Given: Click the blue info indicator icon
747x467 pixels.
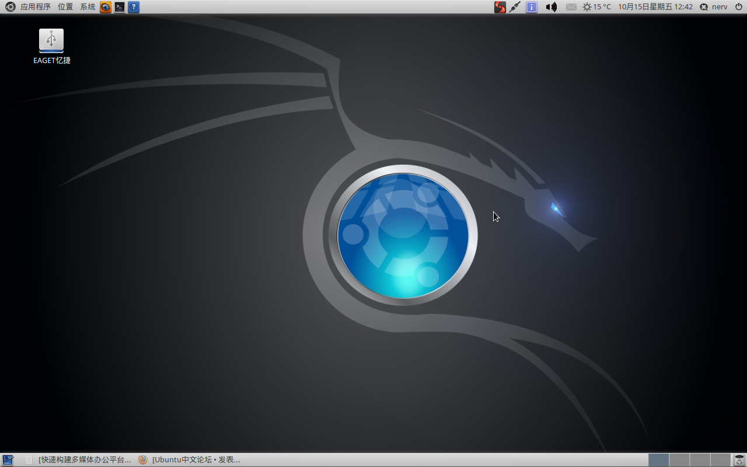Looking at the screenshot, I should (x=532, y=7).
